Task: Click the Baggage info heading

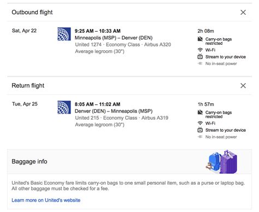Action: [x=30, y=162]
